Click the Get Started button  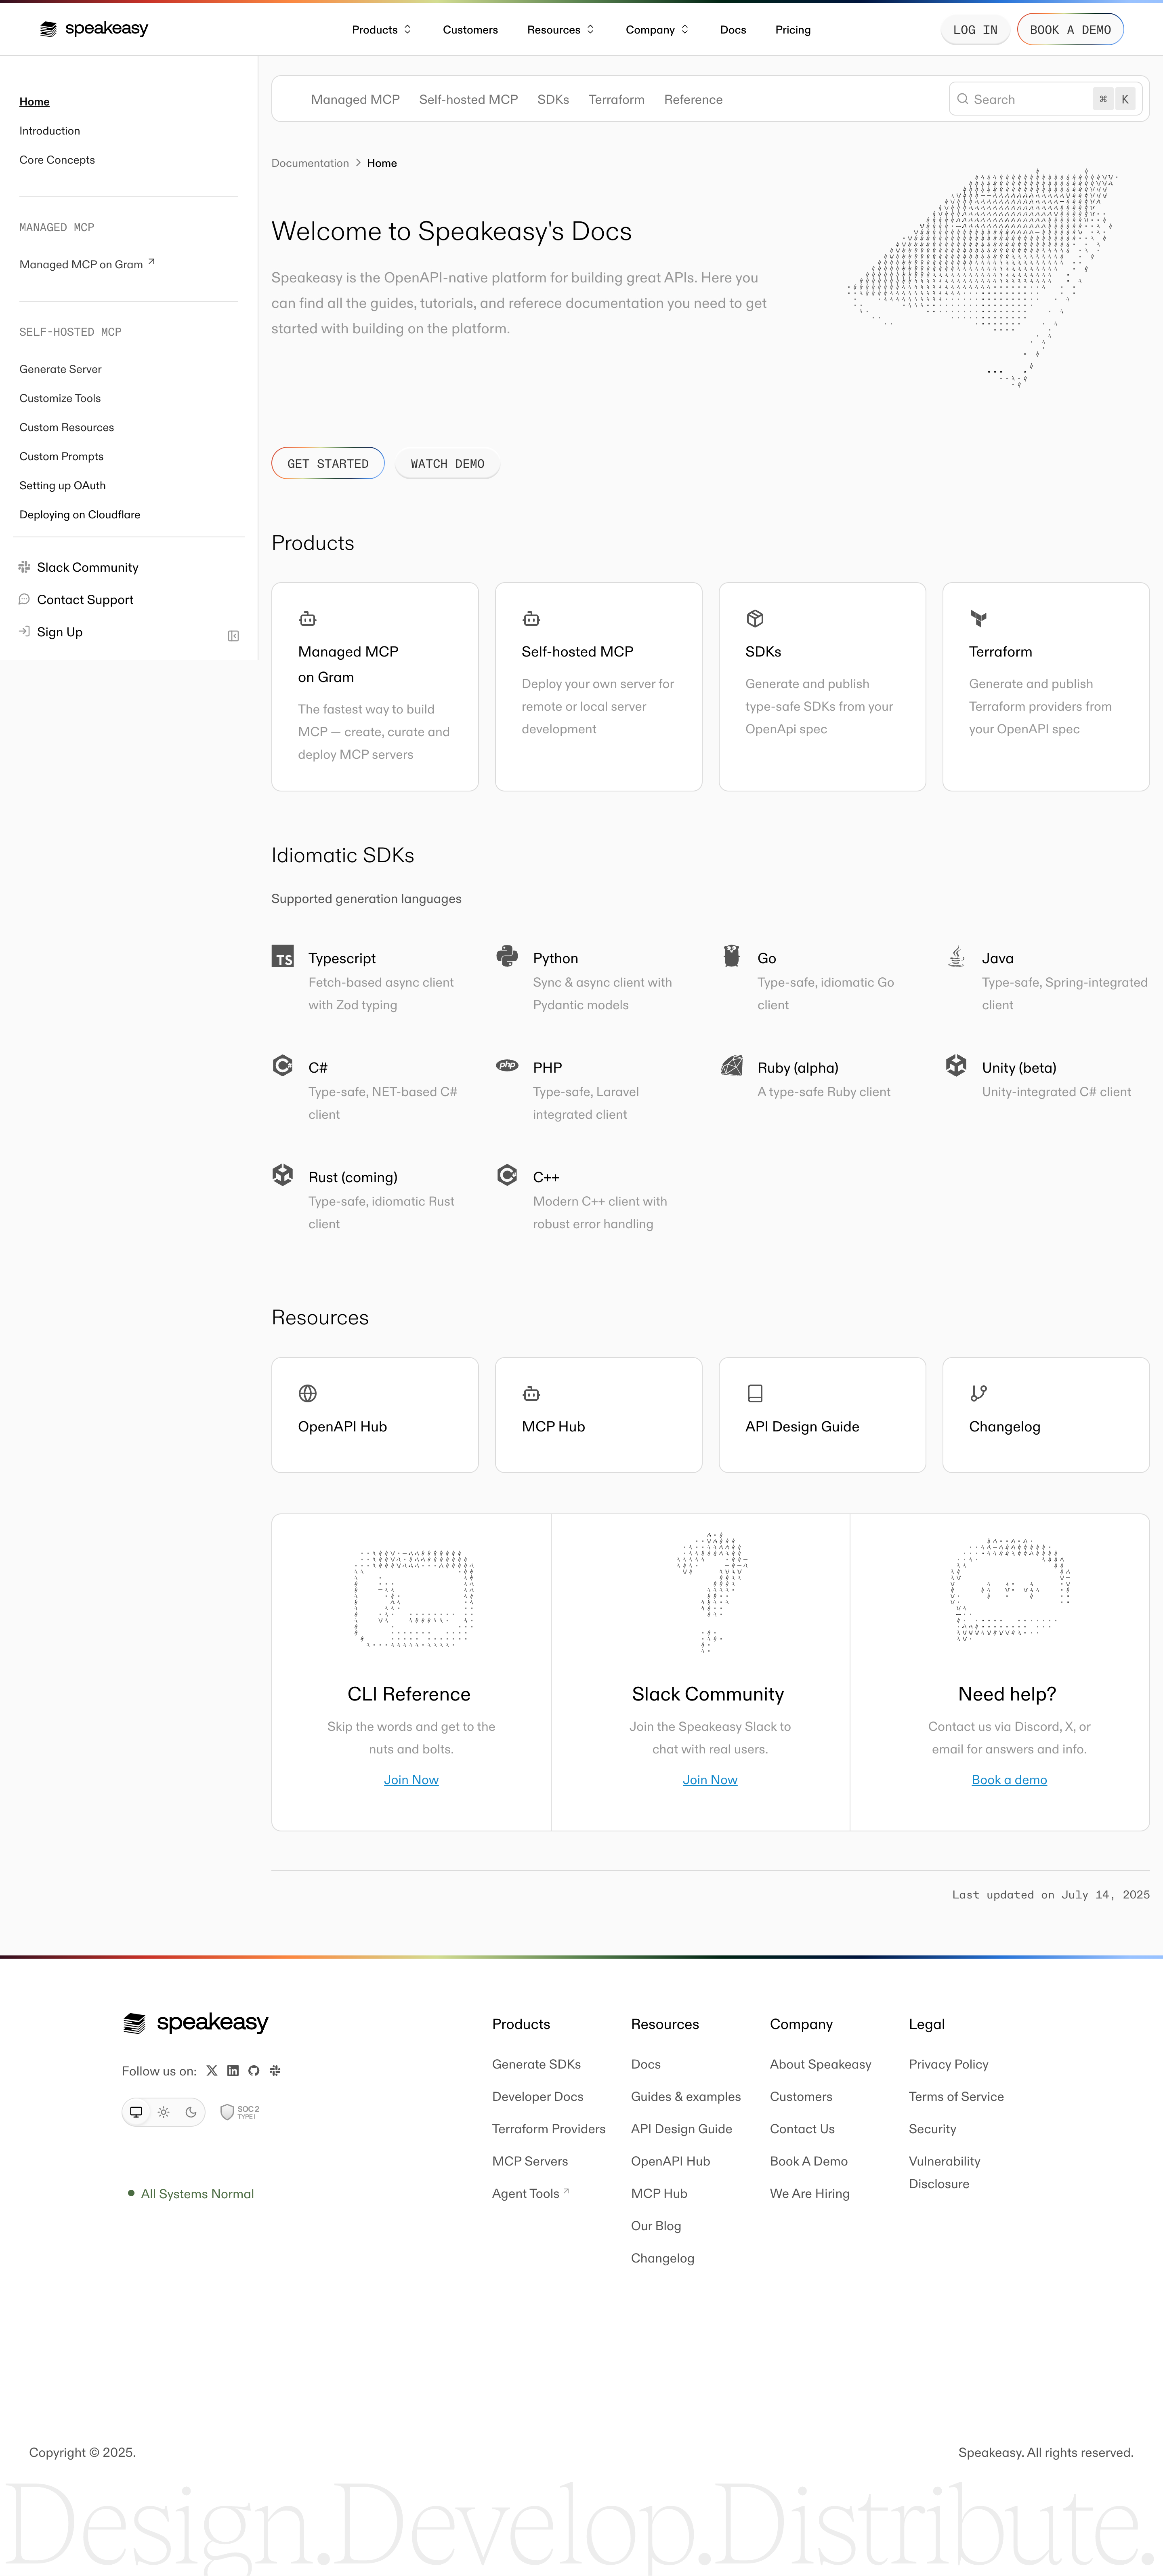tap(328, 463)
